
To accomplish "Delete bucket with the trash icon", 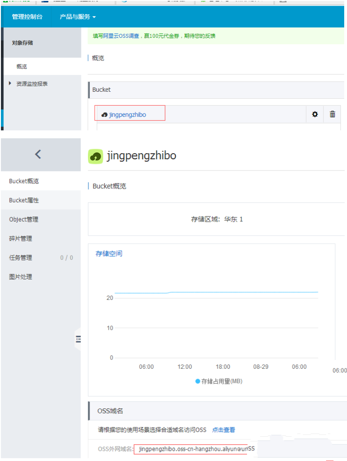I will tap(332, 114).
